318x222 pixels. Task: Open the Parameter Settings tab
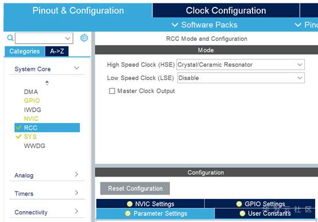coord(155,213)
